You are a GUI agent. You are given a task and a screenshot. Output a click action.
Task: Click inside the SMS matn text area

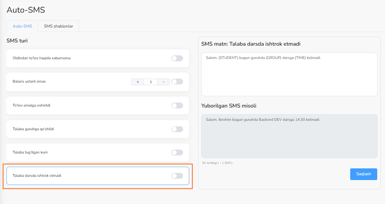click(289, 74)
